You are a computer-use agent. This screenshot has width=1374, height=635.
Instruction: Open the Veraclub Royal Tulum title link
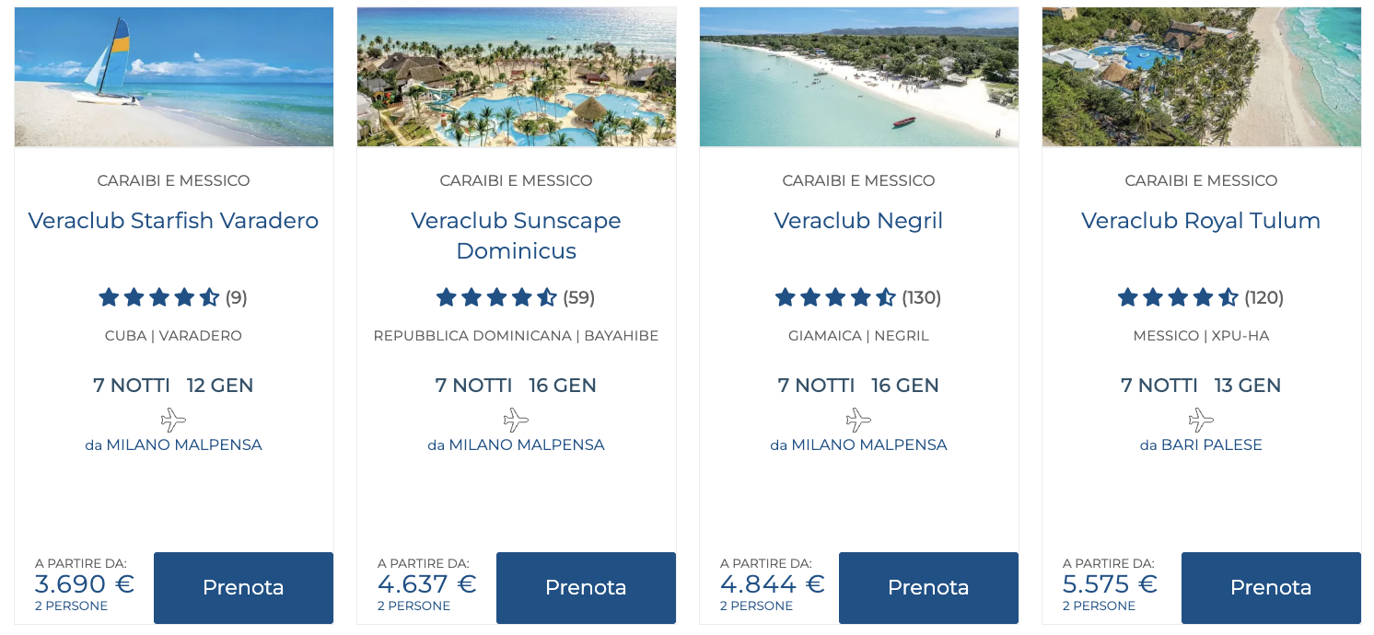point(1201,221)
